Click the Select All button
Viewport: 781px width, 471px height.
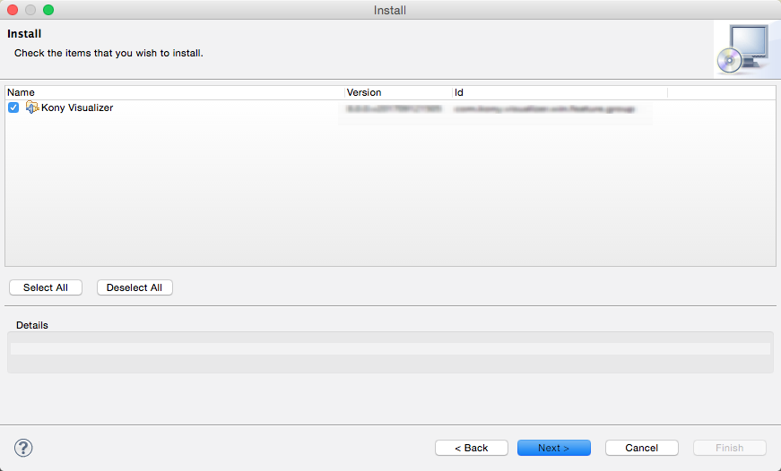[x=46, y=287]
